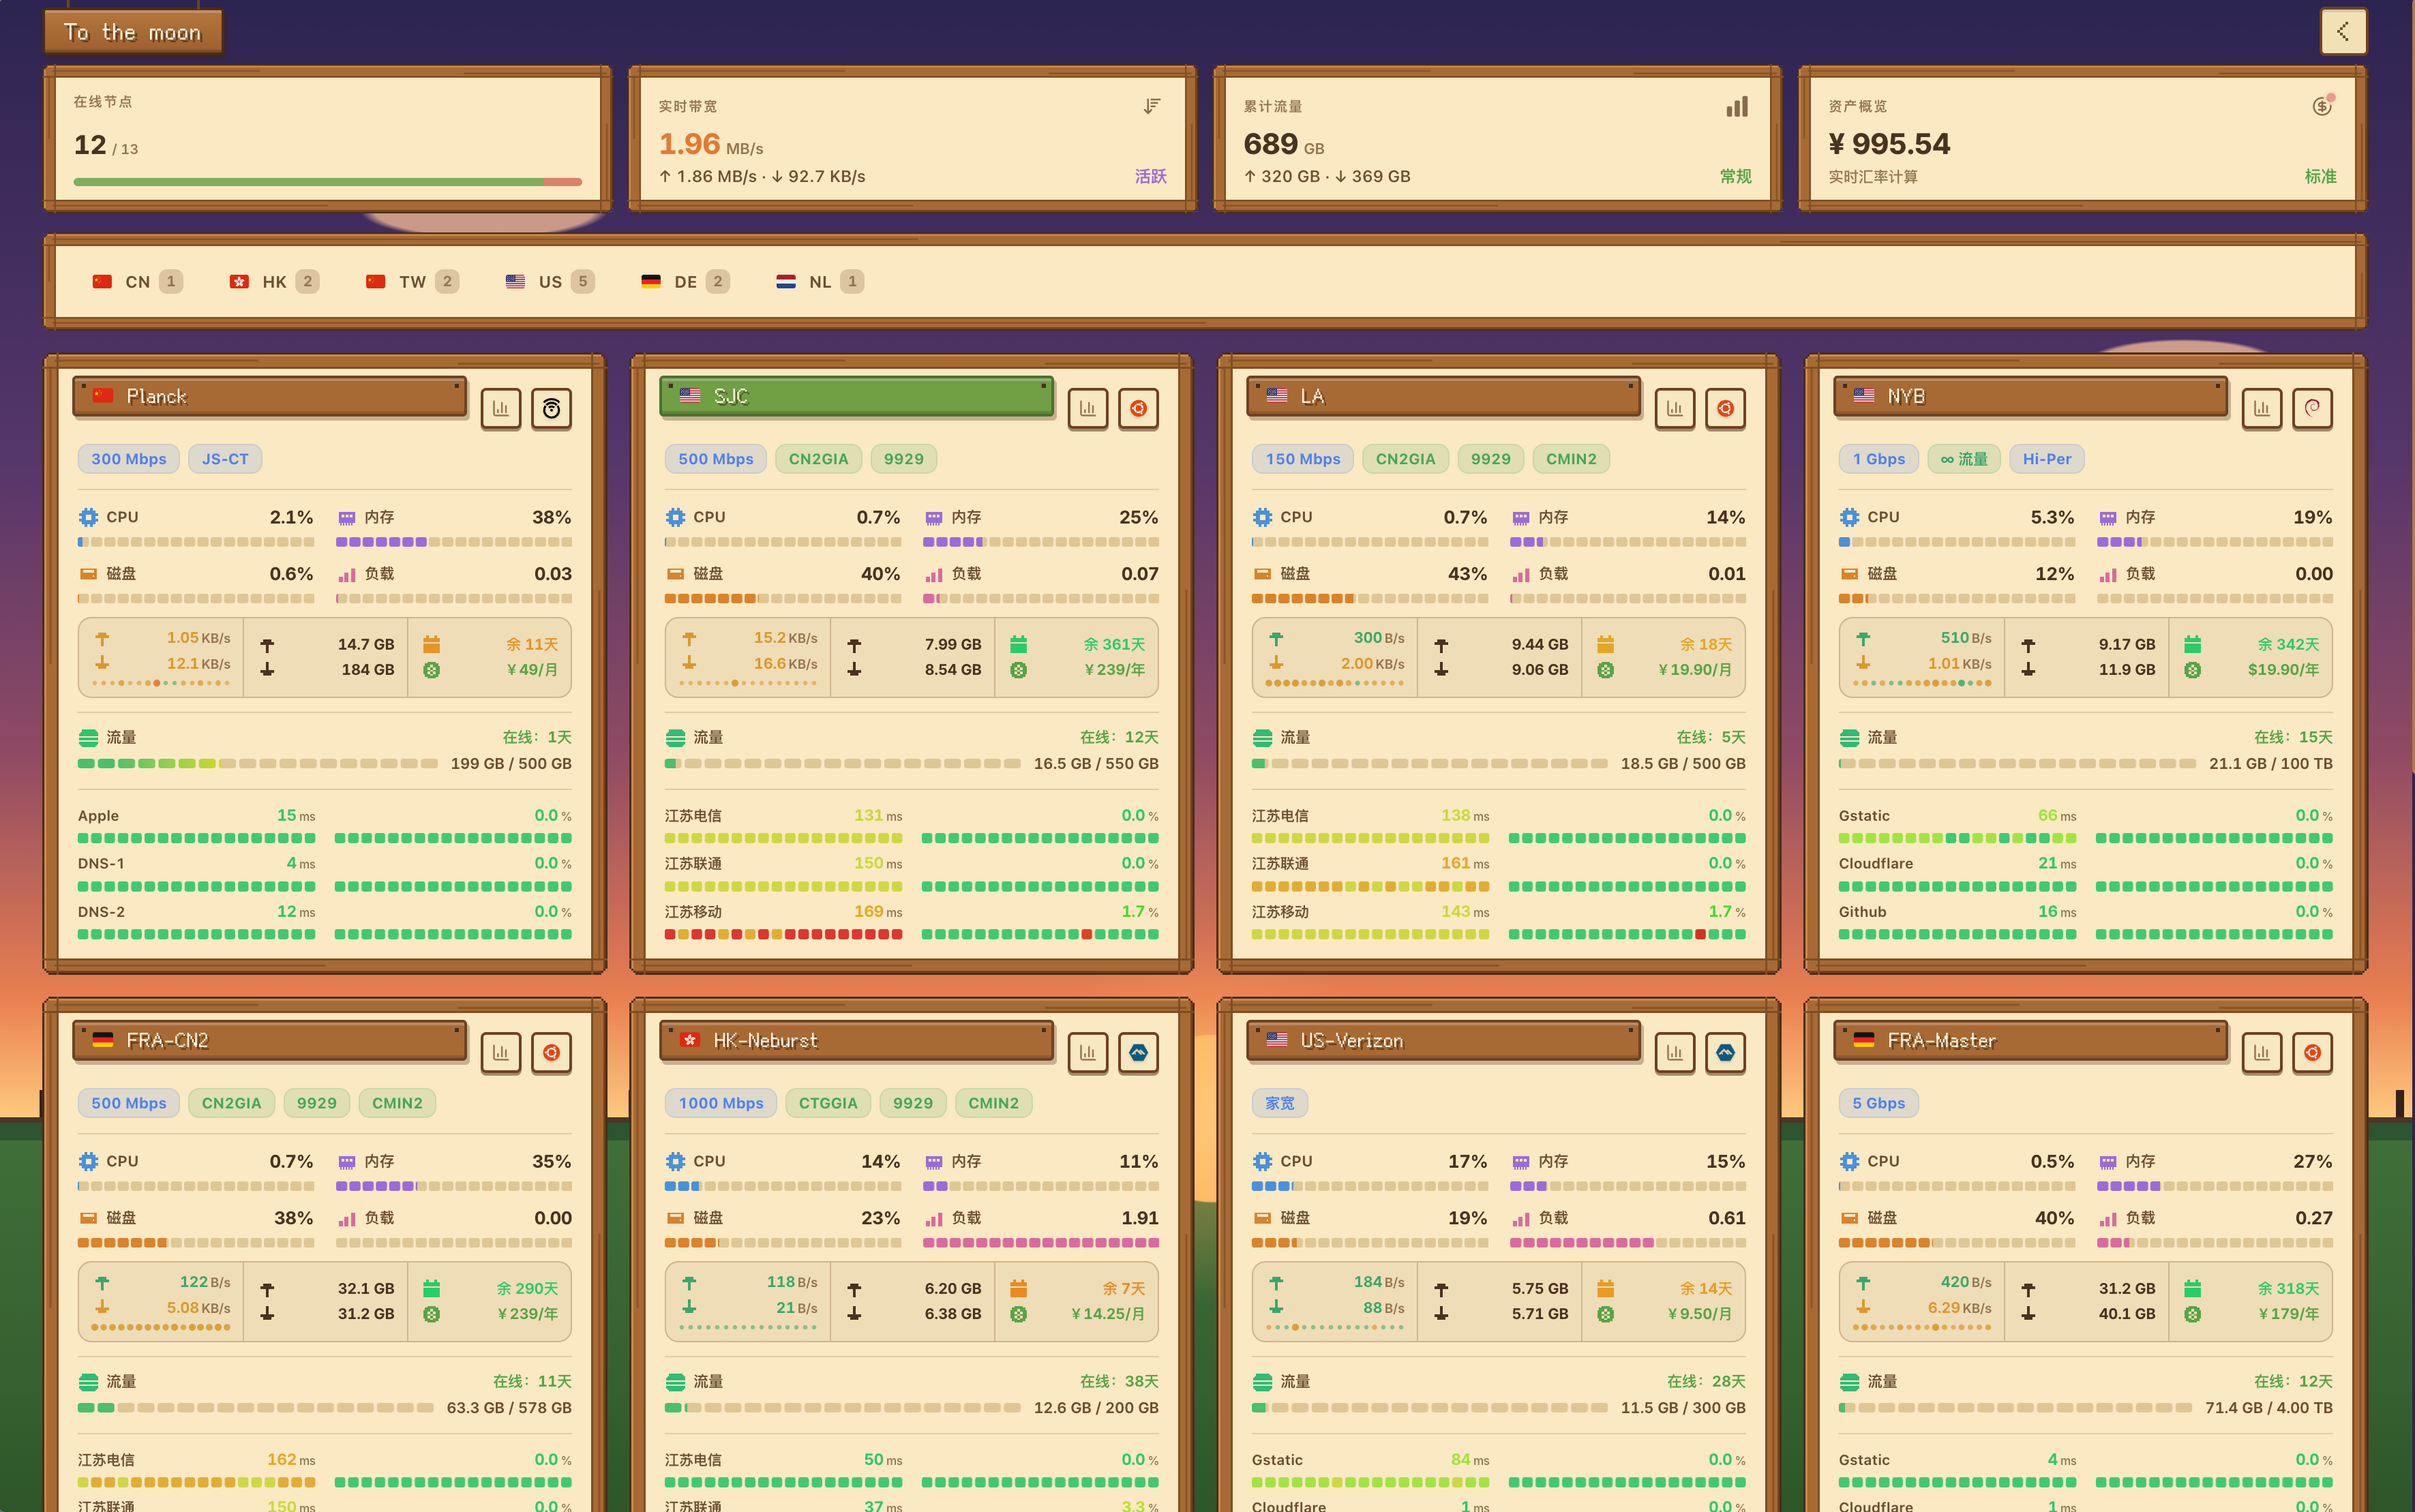Image resolution: width=2415 pixels, height=1512 pixels.
Task: Click the back arrow button at top right
Action: (x=2343, y=32)
